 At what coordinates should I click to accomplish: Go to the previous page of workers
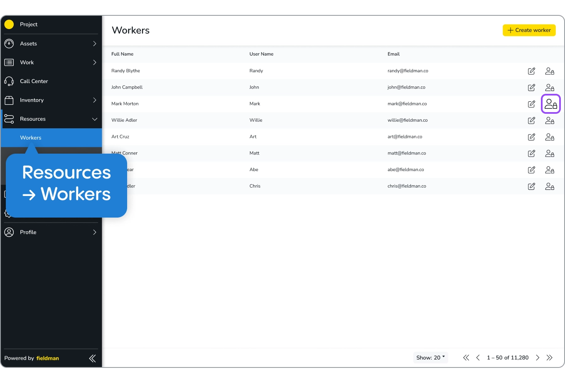pyautogui.click(x=478, y=358)
